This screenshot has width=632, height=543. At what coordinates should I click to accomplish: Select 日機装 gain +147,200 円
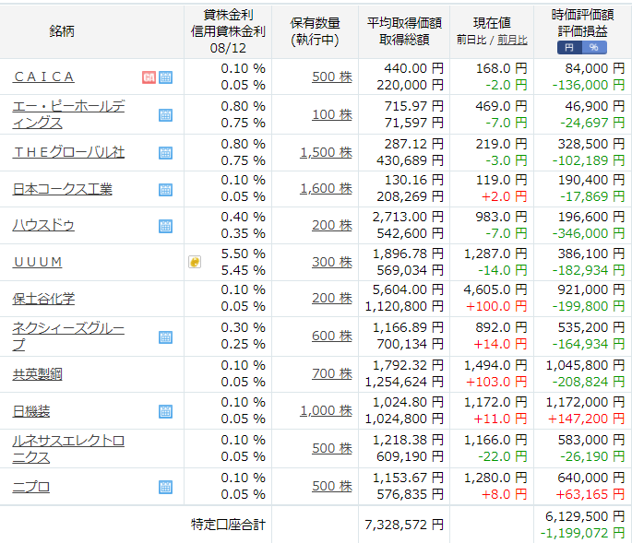pos(586,419)
